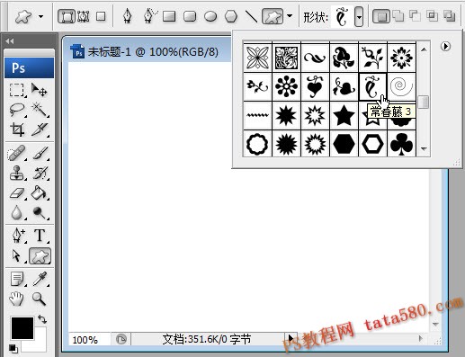This screenshot has width=465, height=357.
Task: Pick the scalloped flower frame shape
Action: pyautogui.click(x=257, y=144)
